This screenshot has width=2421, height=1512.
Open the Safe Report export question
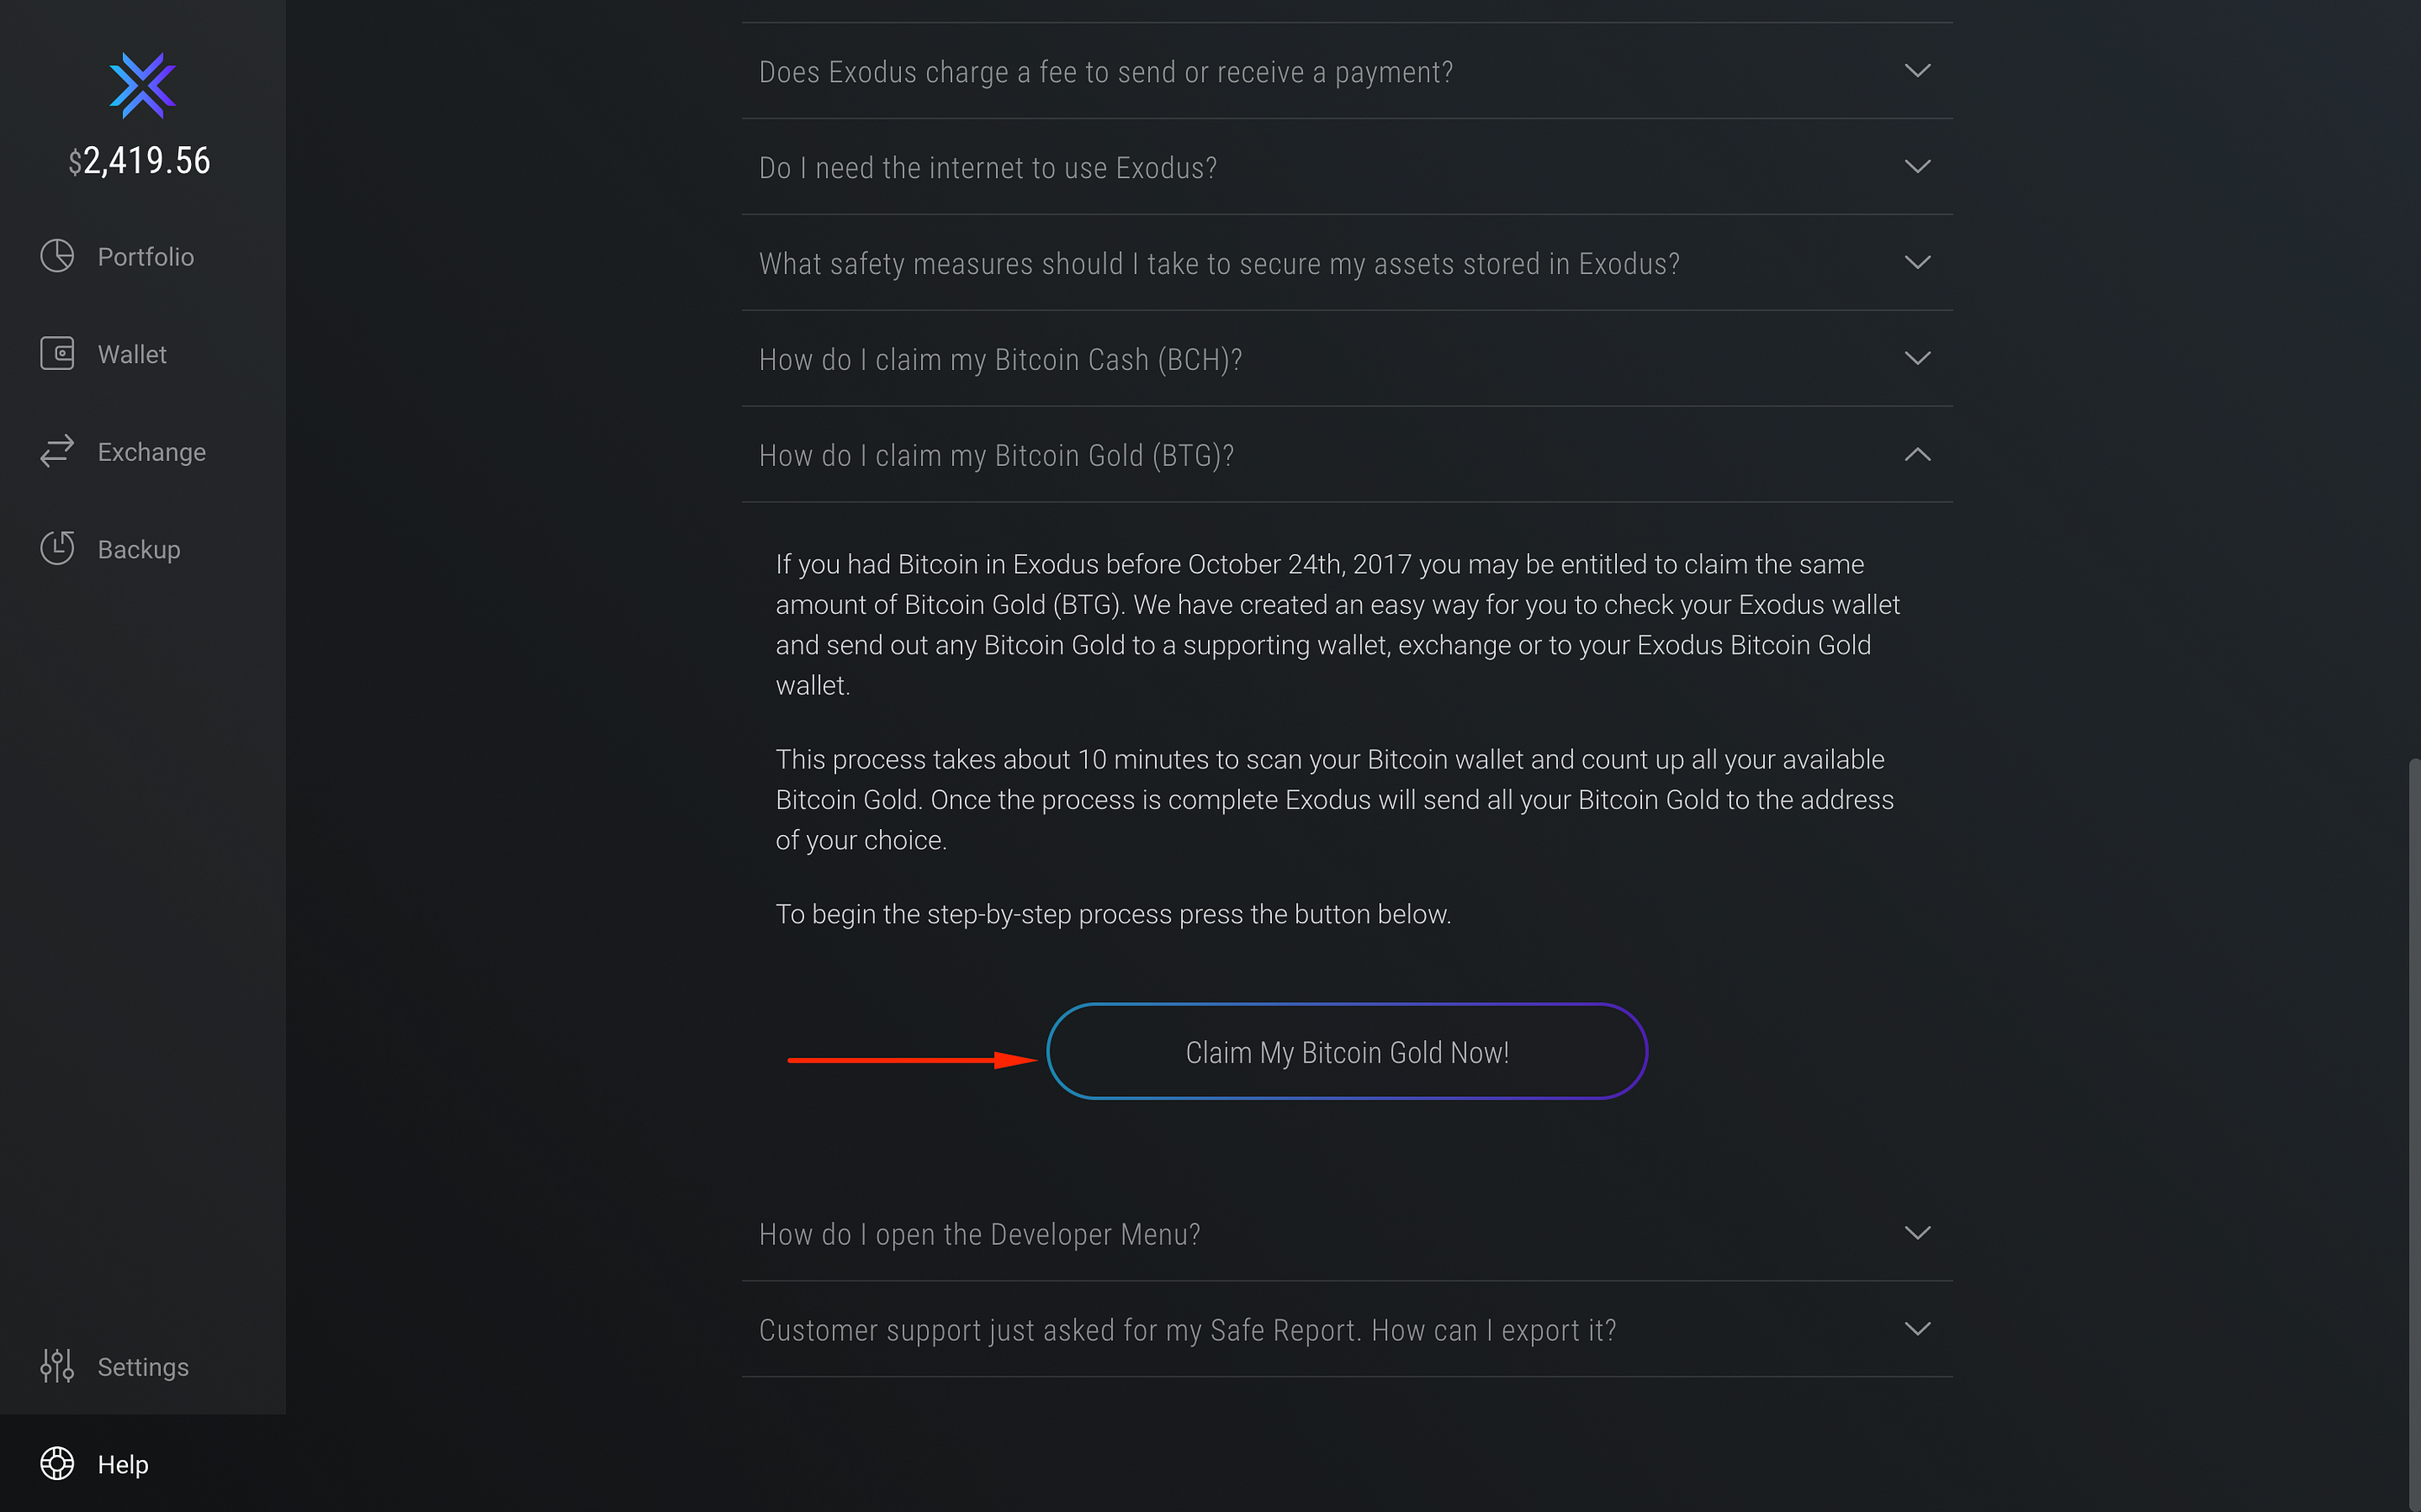[x=1347, y=1329]
